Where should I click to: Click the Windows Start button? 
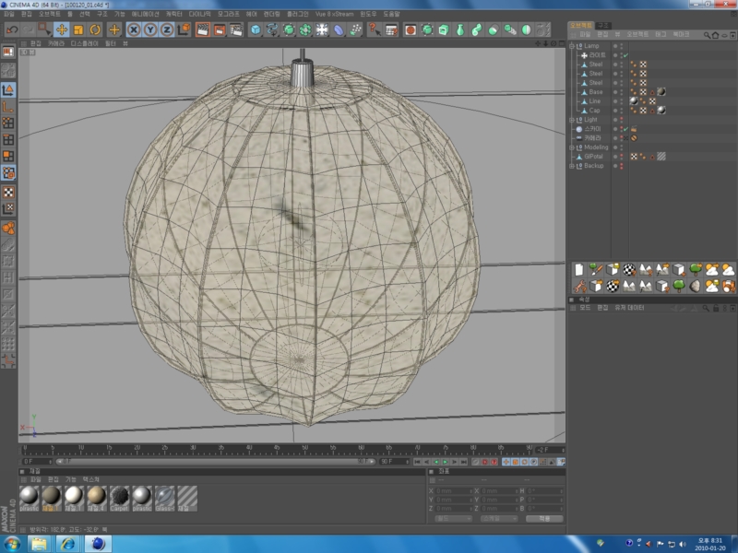(12, 545)
